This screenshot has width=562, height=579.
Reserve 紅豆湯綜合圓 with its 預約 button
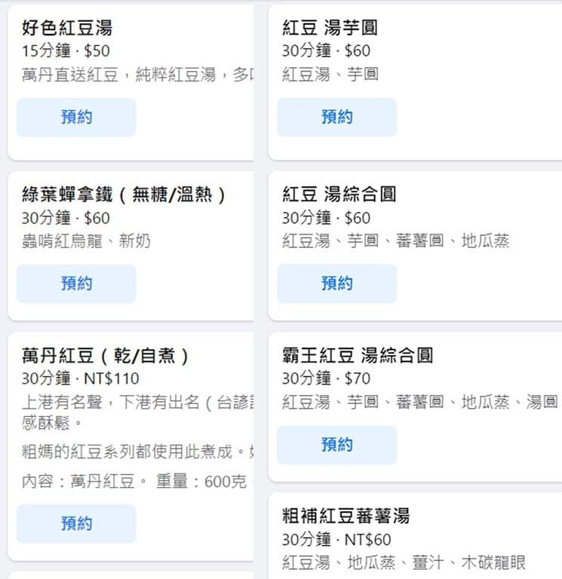pyautogui.click(x=336, y=283)
